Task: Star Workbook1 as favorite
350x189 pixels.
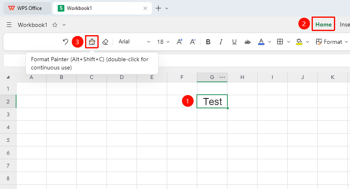Action: click(55, 25)
